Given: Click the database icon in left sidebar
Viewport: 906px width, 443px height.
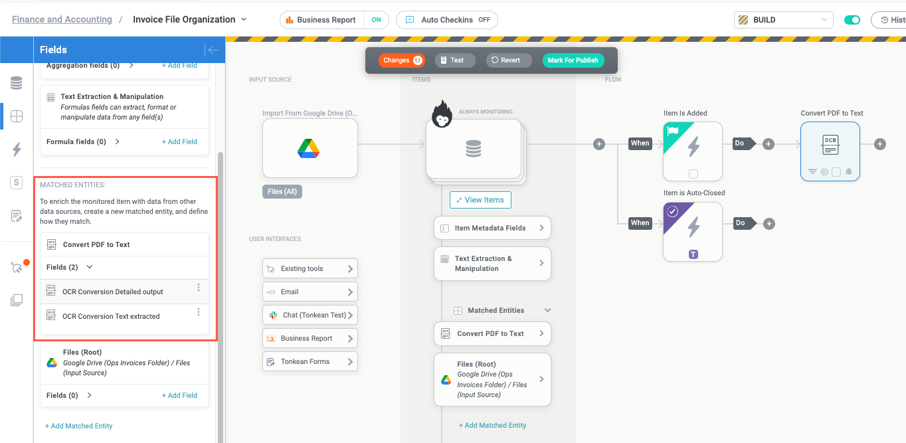Looking at the screenshot, I should [17, 83].
